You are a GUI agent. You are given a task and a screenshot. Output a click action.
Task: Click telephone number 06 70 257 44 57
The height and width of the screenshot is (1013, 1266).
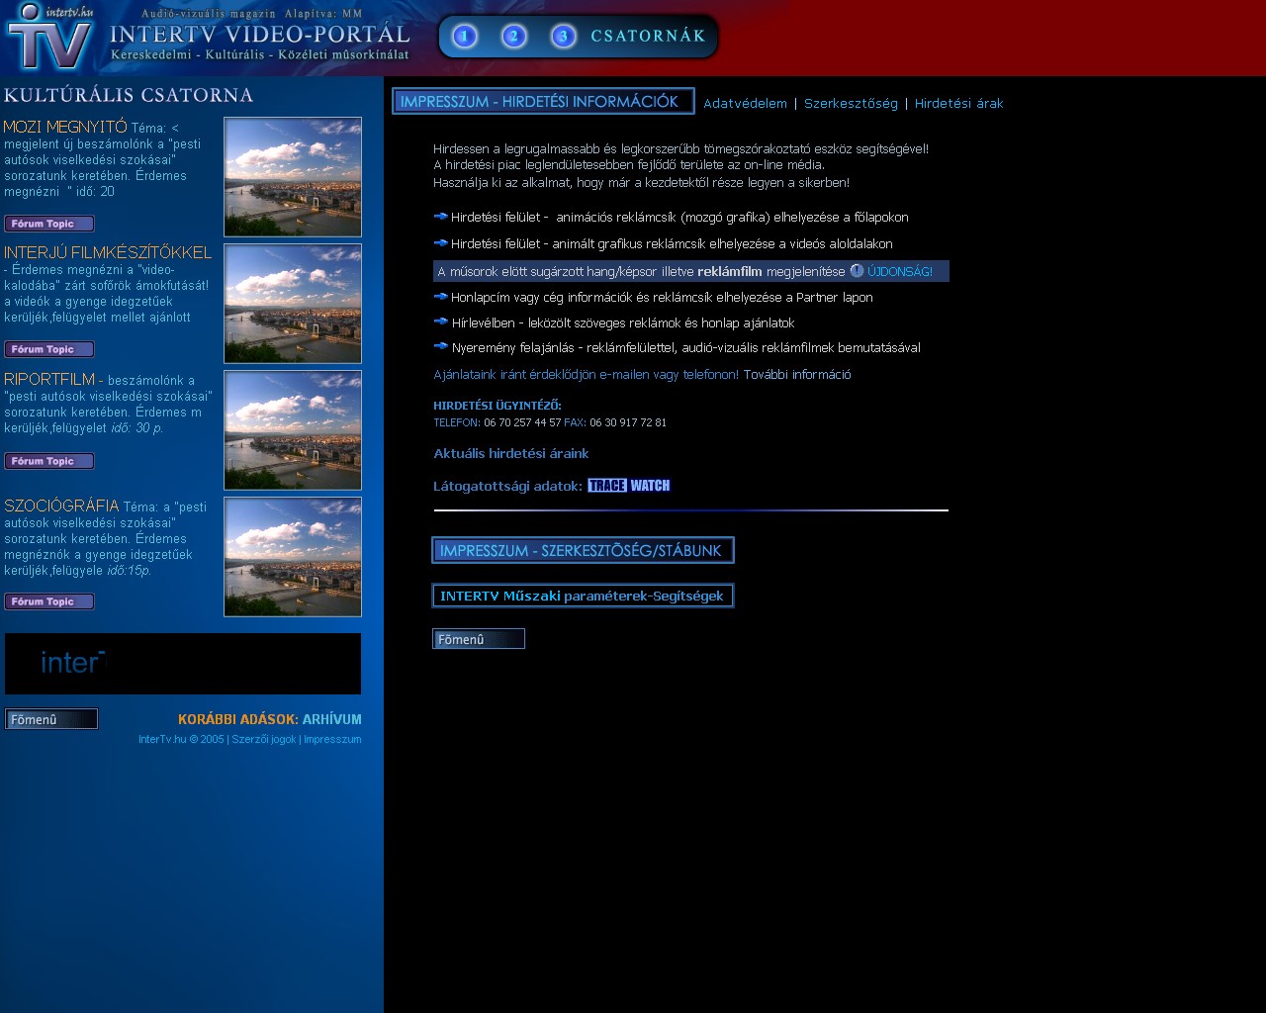(522, 422)
